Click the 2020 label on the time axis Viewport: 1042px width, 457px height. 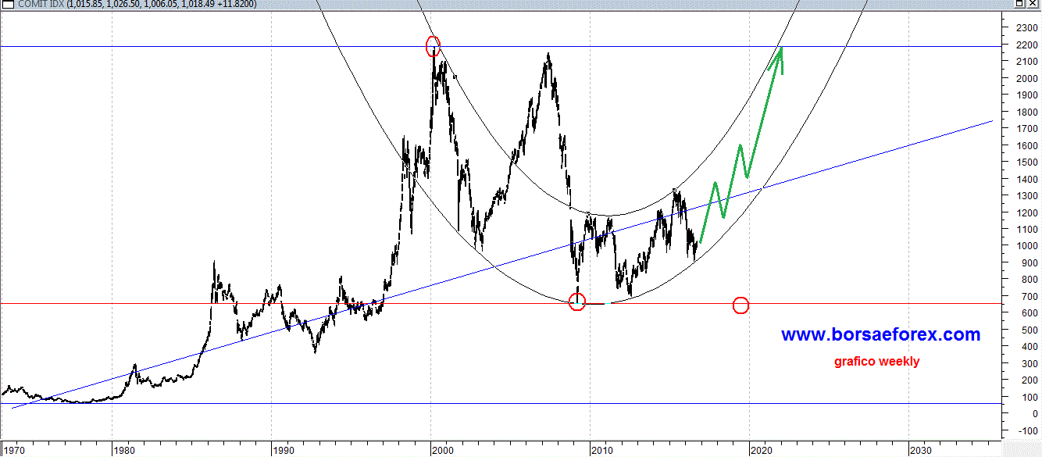(x=761, y=450)
